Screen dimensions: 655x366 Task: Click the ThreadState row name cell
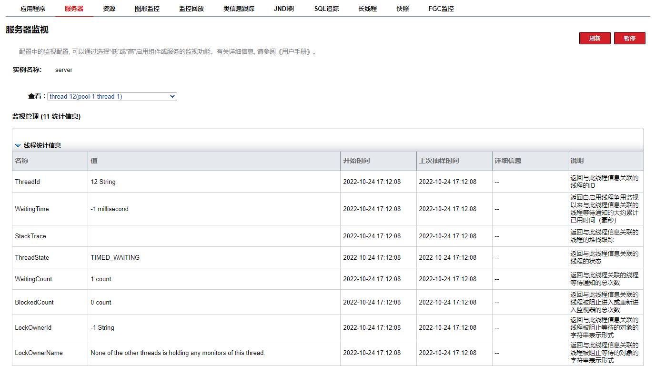pos(32,257)
